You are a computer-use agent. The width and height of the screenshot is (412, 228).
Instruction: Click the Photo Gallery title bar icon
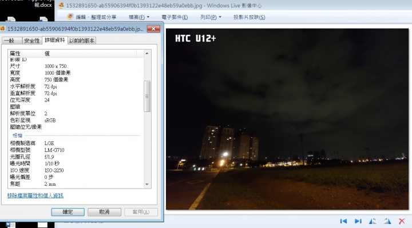pos(61,5)
